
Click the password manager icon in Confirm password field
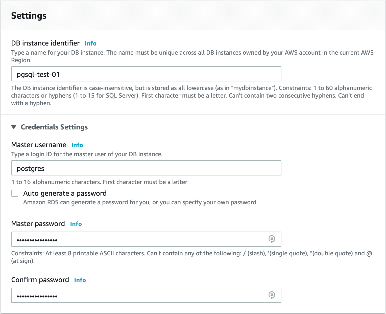coord(272,295)
